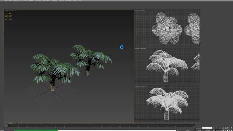Viewport: 233px width, 131px height.
Task: Go to the start frame
Action: (x=214, y=128)
